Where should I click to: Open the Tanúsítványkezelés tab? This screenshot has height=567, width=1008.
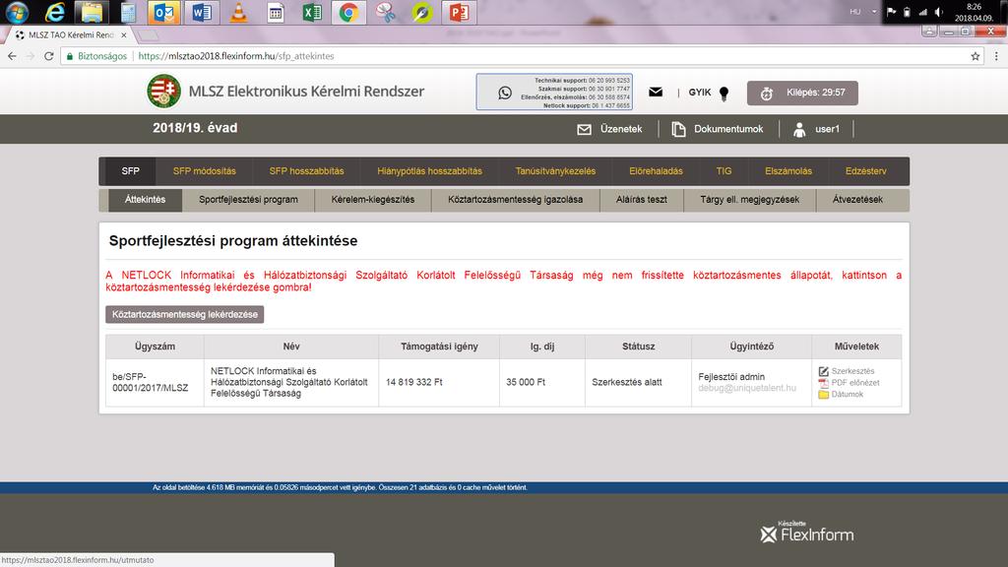[555, 171]
